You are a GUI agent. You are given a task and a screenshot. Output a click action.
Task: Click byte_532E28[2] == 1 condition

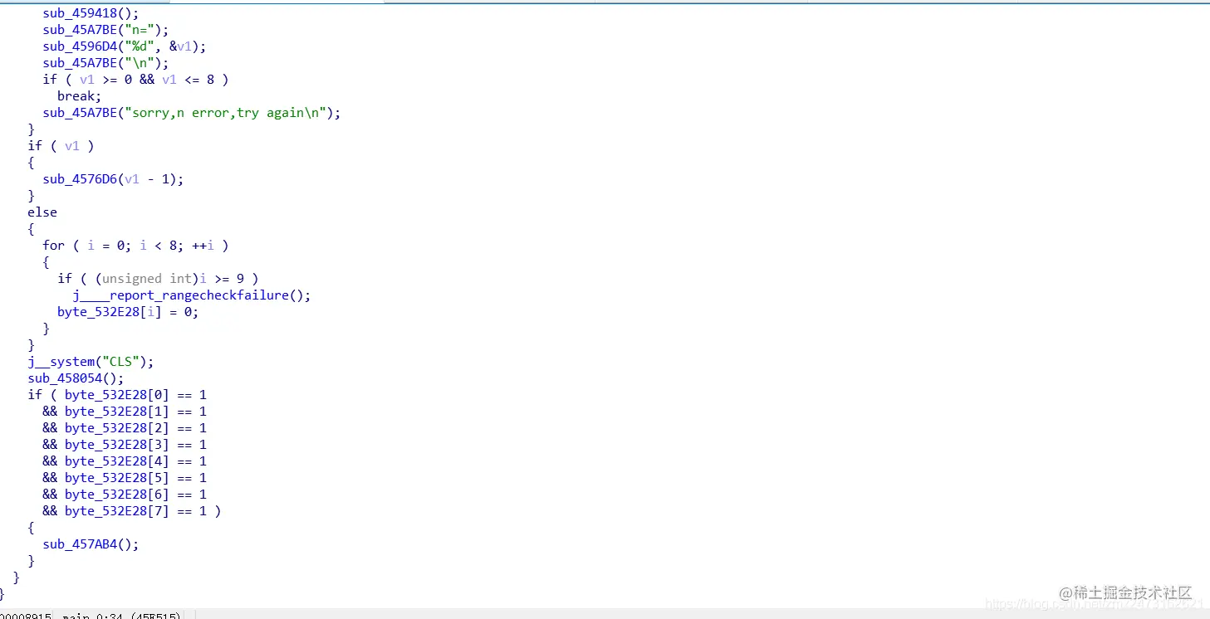[135, 428]
